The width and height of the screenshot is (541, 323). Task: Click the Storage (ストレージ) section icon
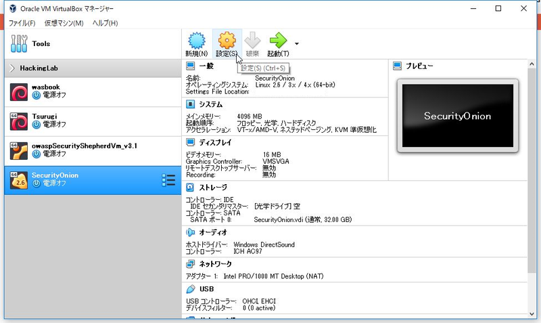tap(190, 188)
